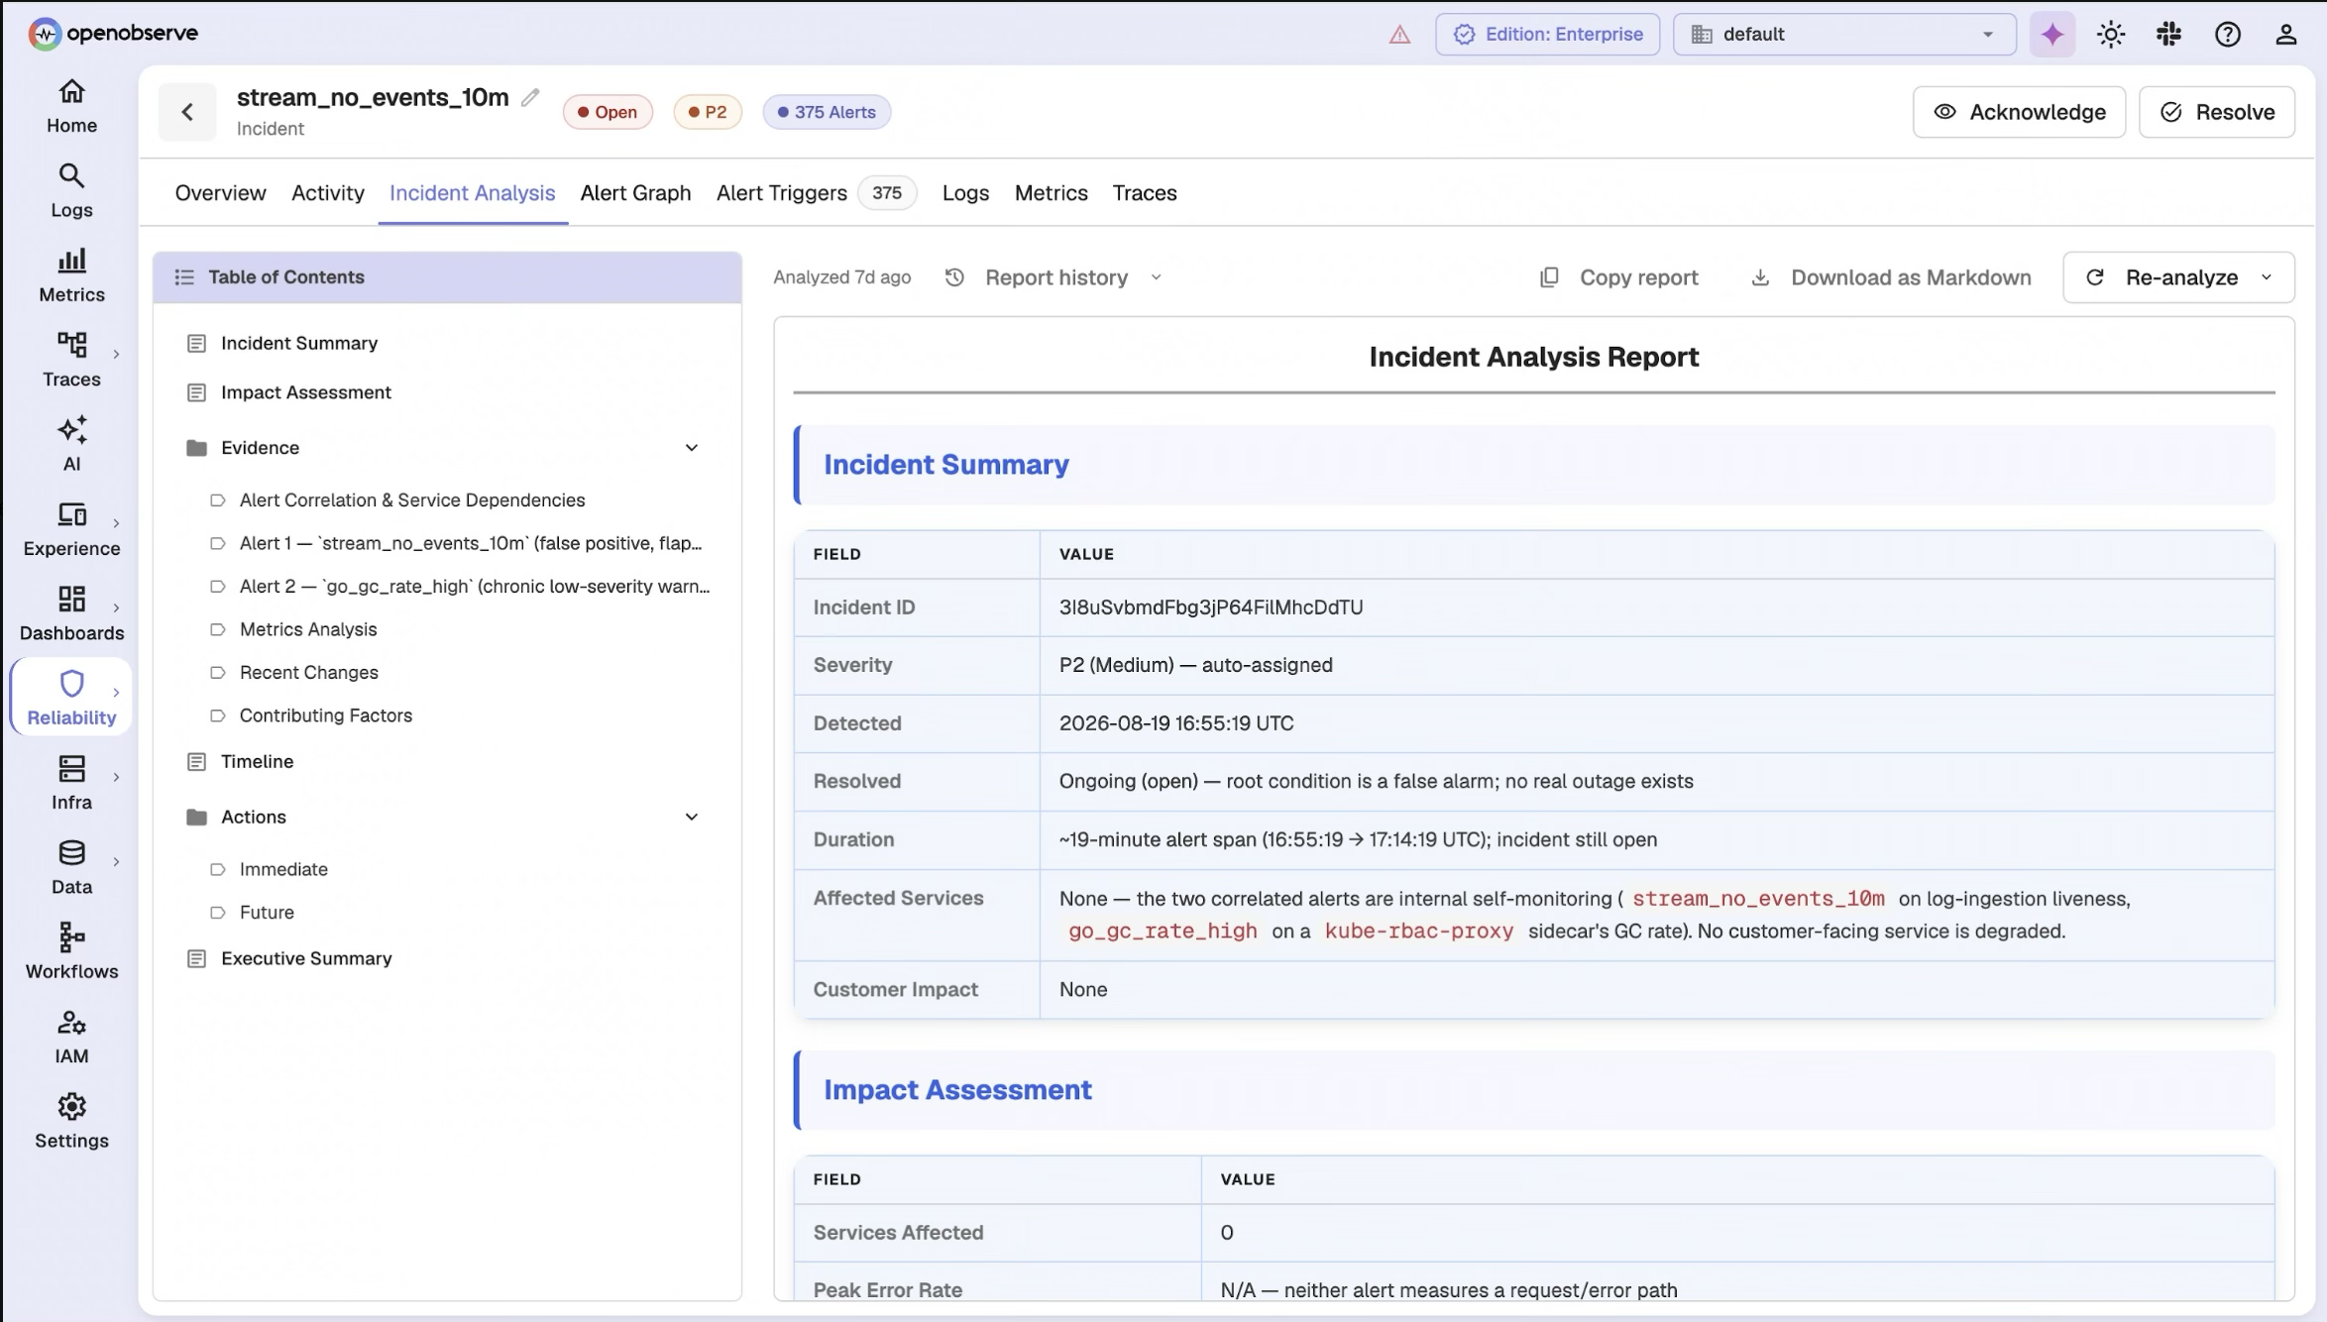
Task: Click the 375 Alerts badge
Action: [x=827, y=112]
